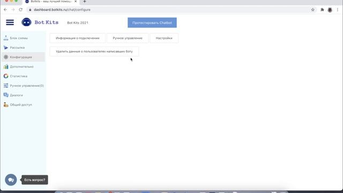
Task: Open Блок схемы section
Action: pos(19,38)
